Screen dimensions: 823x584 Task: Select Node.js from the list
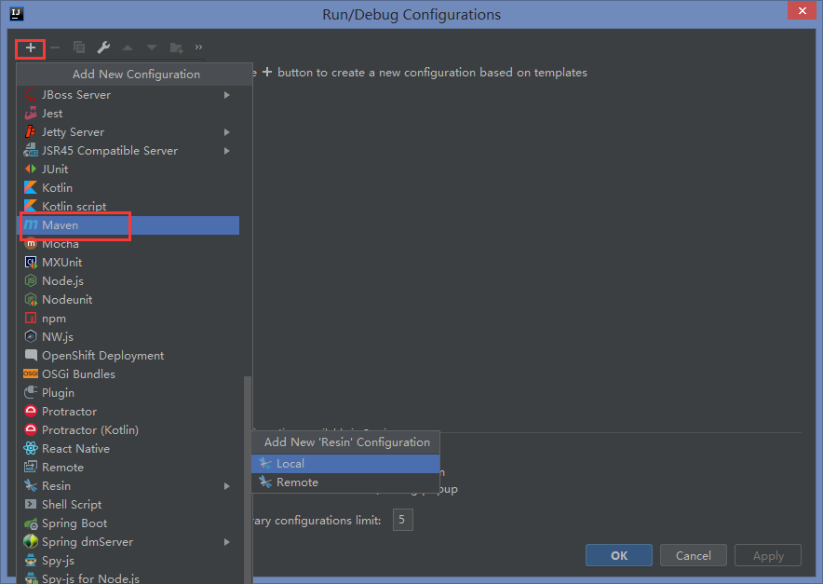62,280
